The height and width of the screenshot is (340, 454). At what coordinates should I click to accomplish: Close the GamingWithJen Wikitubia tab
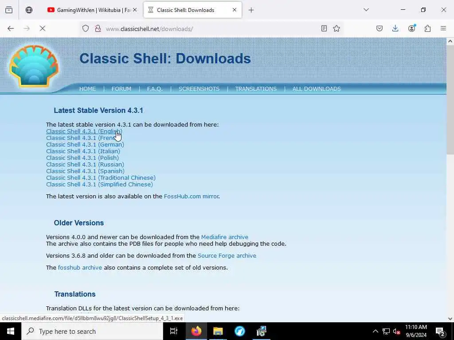[135, 10]
